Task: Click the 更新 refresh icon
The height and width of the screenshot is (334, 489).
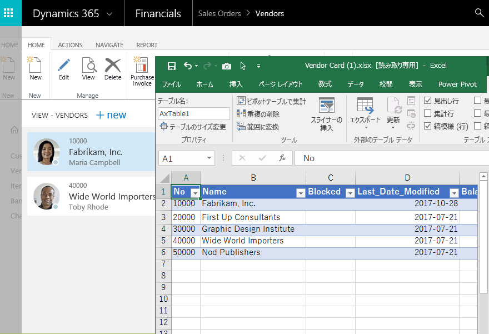Action: point(393,105)
